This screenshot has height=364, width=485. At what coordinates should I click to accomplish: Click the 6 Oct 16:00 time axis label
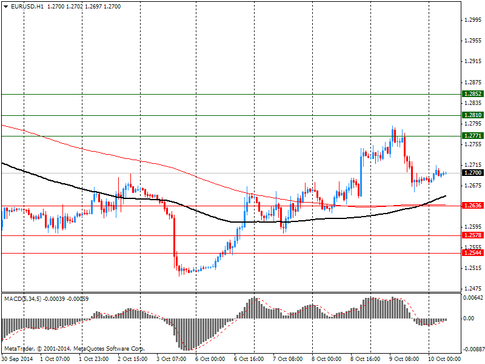249,359
